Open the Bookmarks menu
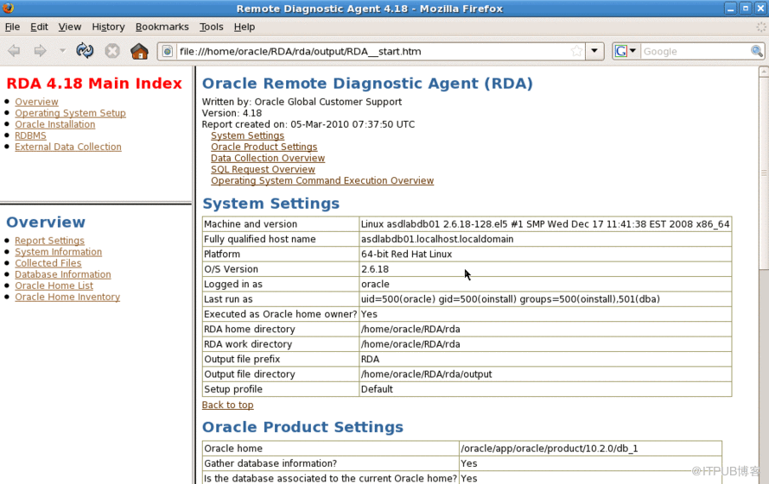 click(162, 27)
